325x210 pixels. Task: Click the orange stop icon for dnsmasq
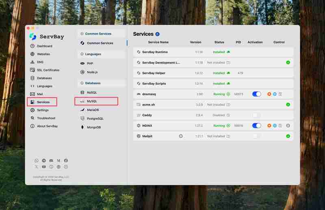pyautogui.click(x=269, y=94)
